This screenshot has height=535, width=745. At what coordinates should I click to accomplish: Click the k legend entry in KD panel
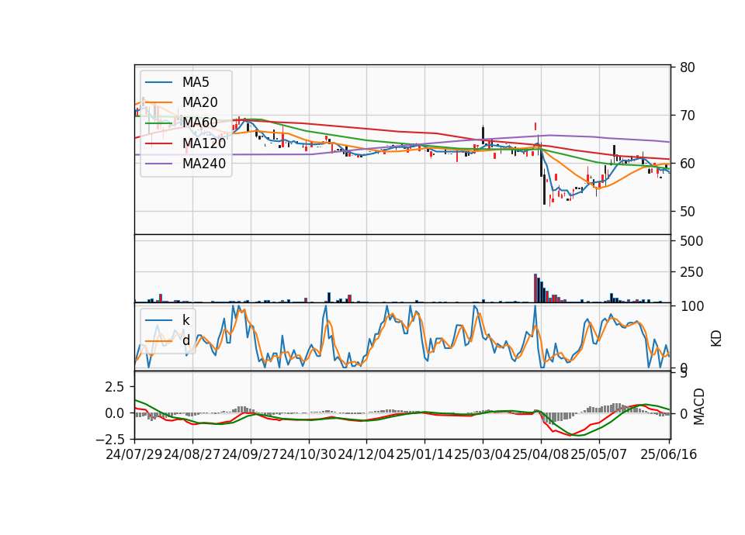click(x=185, y=320)
